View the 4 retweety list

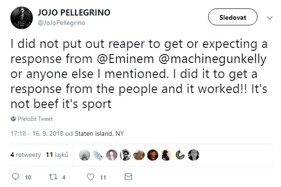pos(26,155)
